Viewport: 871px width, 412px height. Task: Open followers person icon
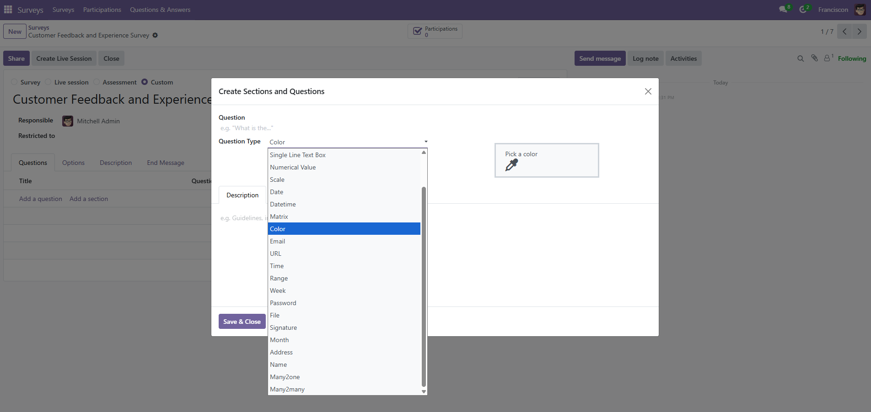coord(827,58)
